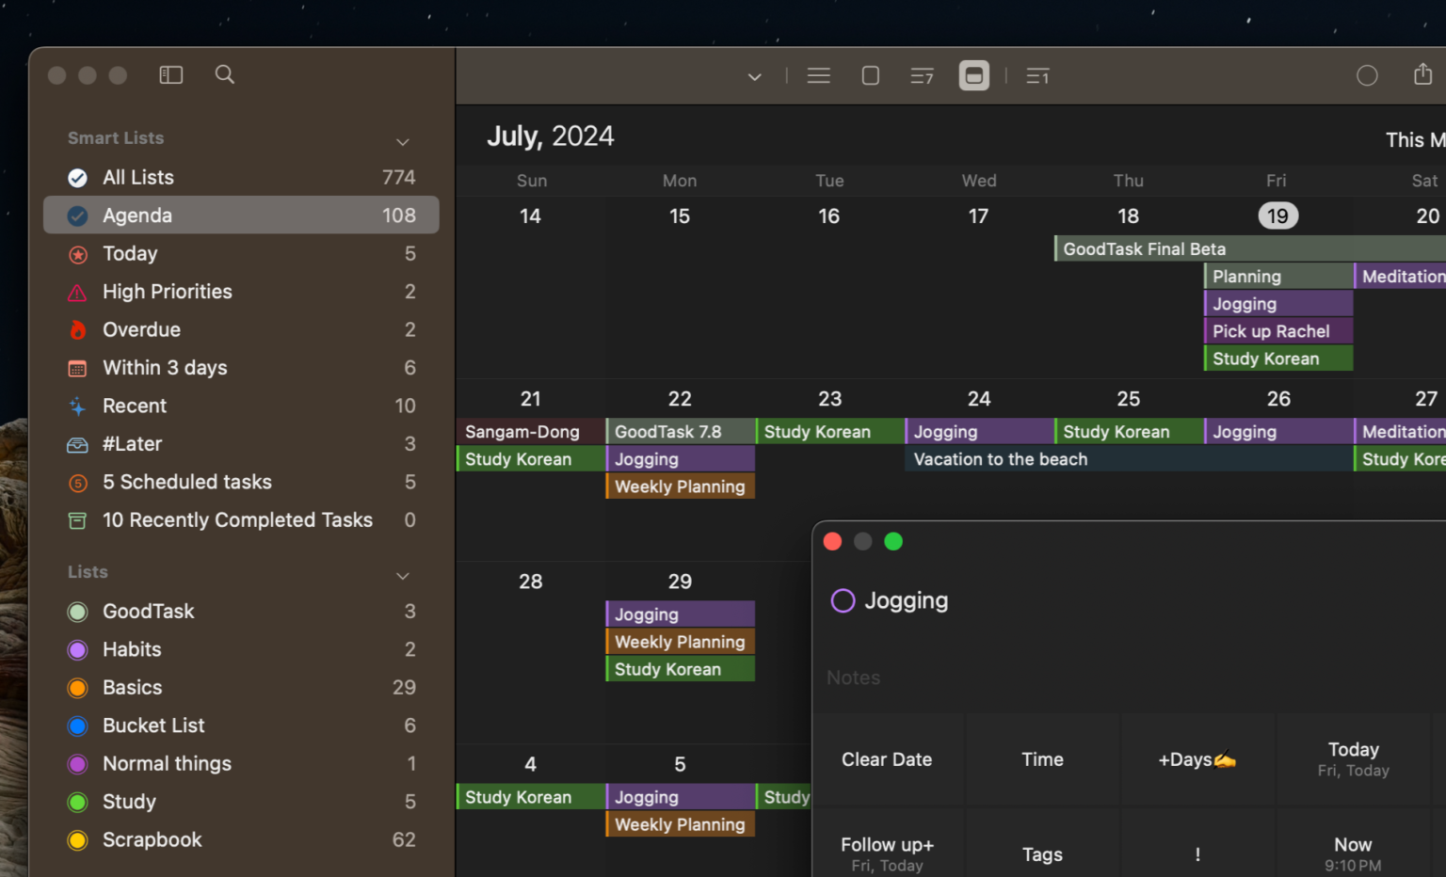Mark the Jogging task circle as complete
The height and width of the screenshot is (877, 1446).
(x=842, y=600)
